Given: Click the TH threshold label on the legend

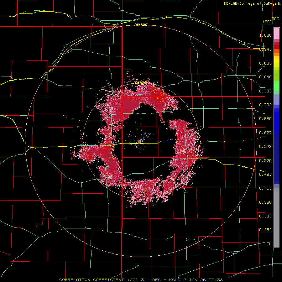Looking at the screenshot, I should tap(269, 244).
